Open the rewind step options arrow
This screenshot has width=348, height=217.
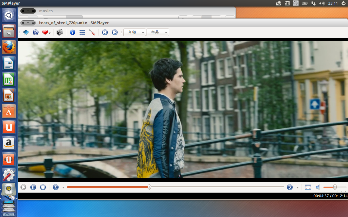(63, 187)
